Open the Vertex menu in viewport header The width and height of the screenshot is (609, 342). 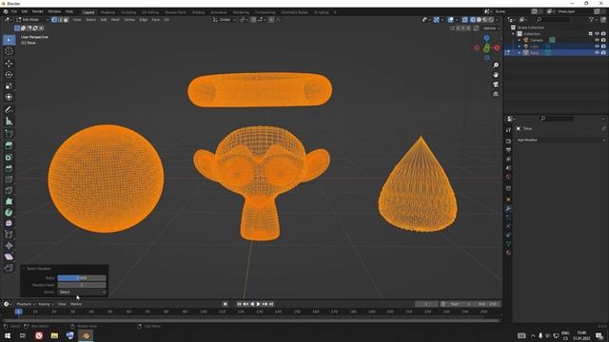[x=129, y=19]
